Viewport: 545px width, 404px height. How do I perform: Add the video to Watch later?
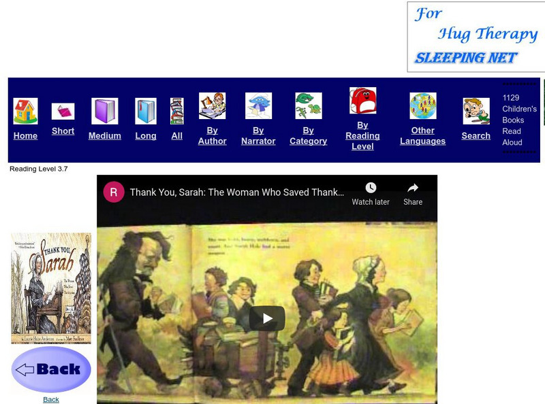(x=371, y=193)
